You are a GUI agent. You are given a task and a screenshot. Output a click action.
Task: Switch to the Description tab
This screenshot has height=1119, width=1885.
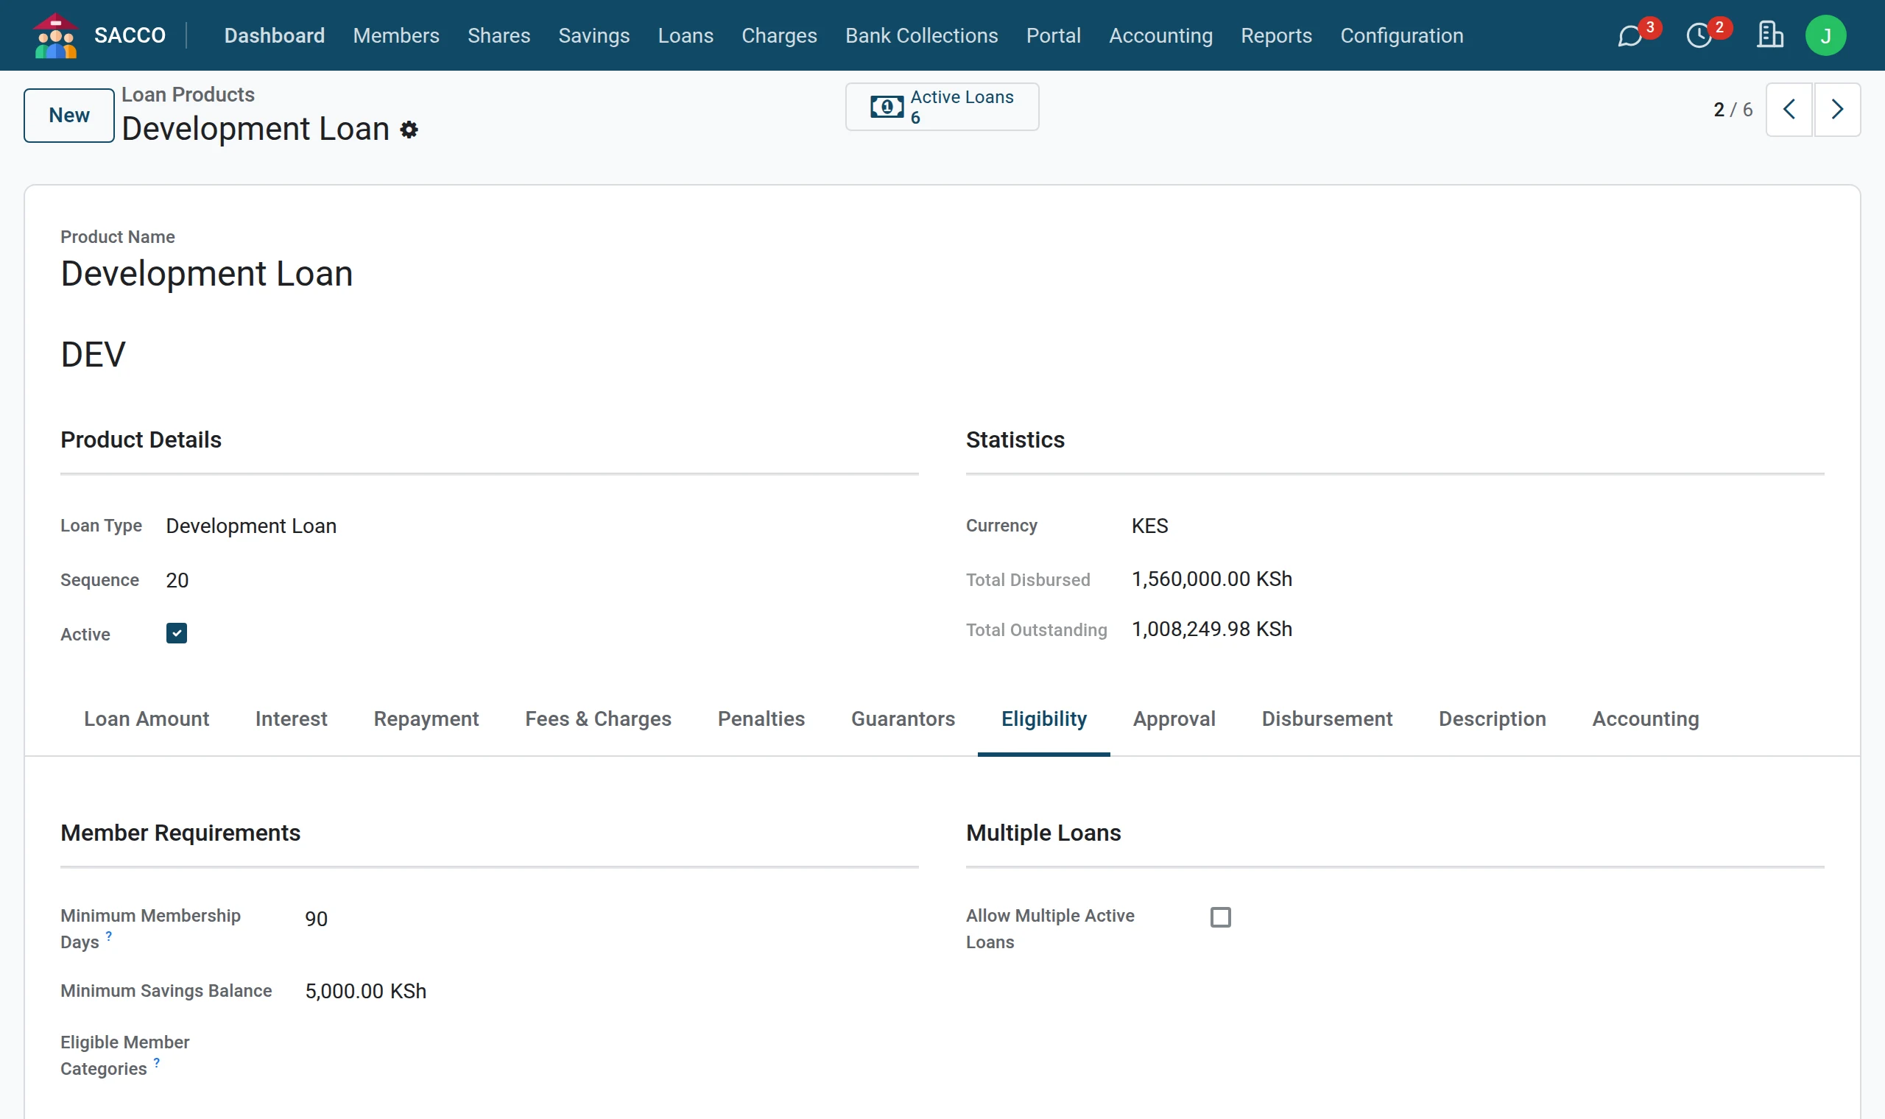[x=1492, y=719]
